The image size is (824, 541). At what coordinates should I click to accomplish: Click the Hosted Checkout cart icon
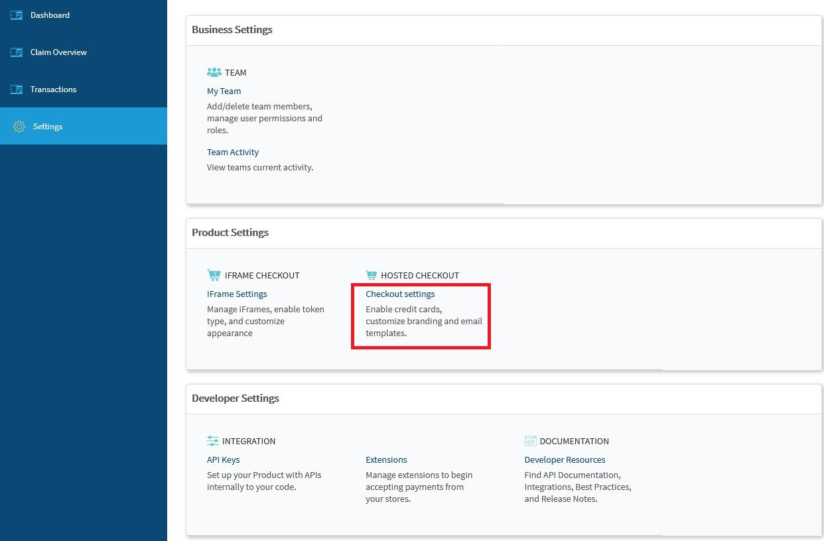pyautogui.click(x=372, y=275)
